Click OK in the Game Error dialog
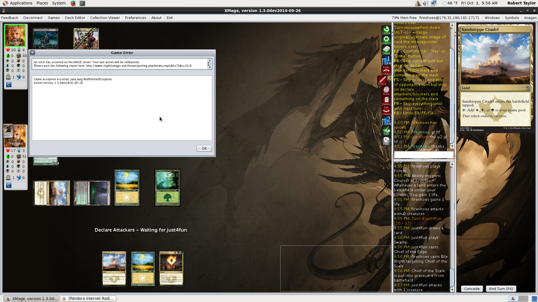538x302 pixels. pos(204,148)
